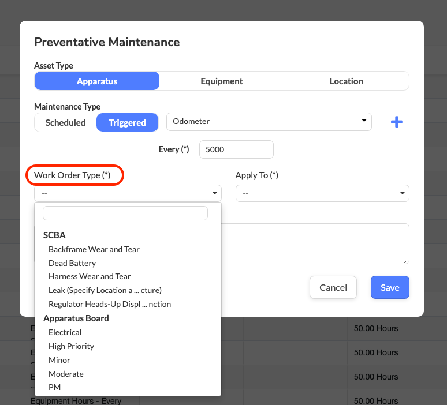Click the dropdown search box
447x405 pixels.
125,213
